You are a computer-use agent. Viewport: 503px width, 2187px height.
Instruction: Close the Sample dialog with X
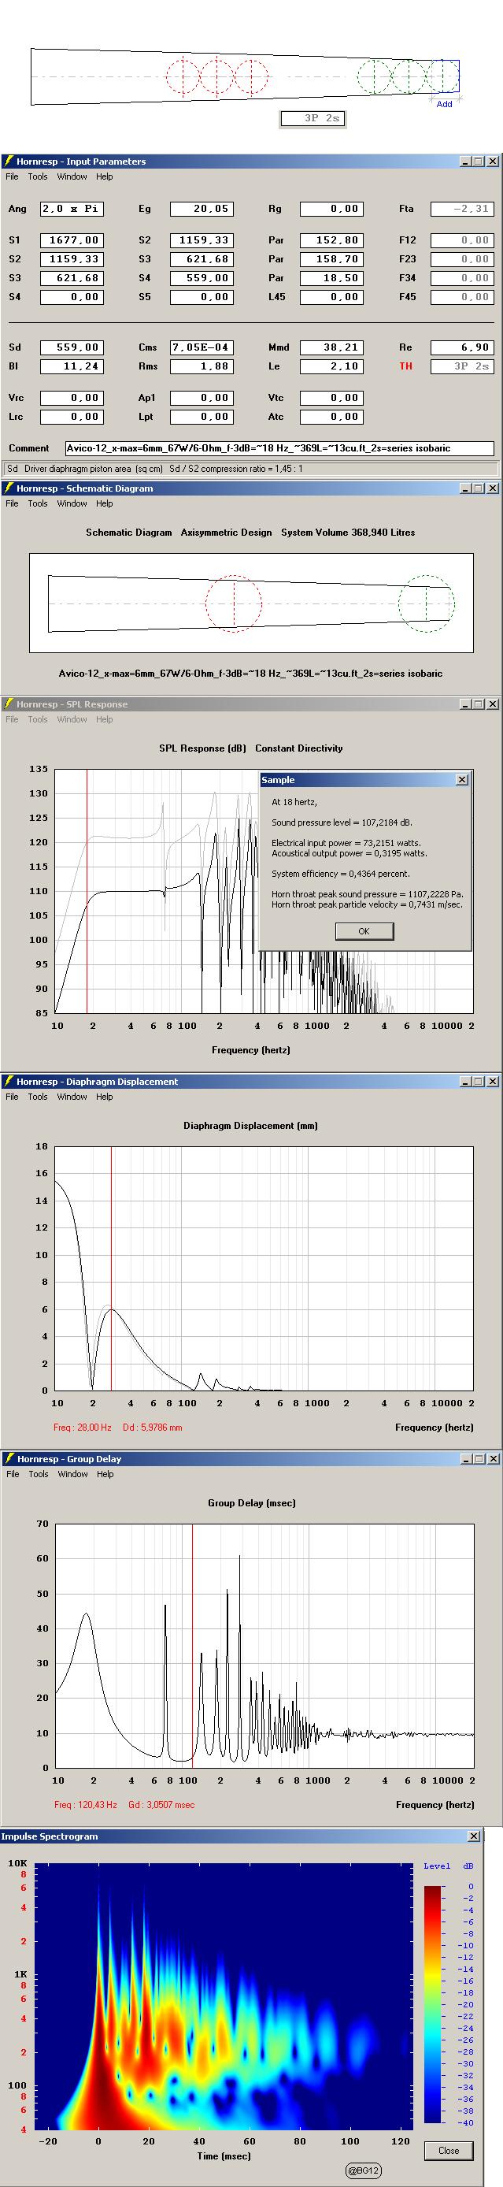pyautogui.click(x=461, y=779)
